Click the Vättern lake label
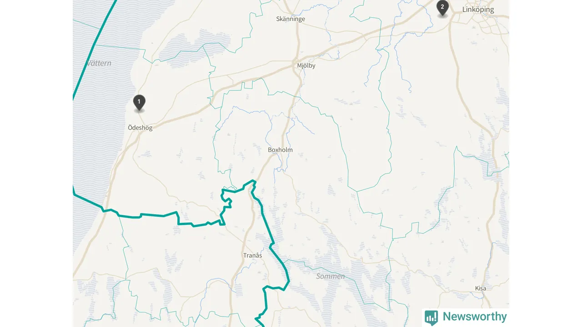582x327 pixels. pyautogui.click(x=99, y=63)
